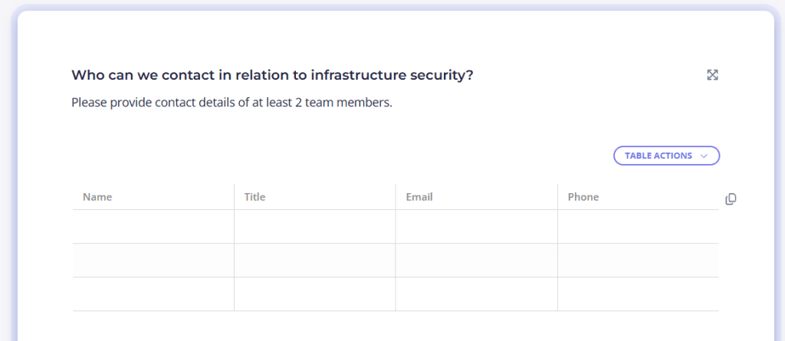785x341 pixels.
Task: Select first row Email cell
Action: (477, 227)
